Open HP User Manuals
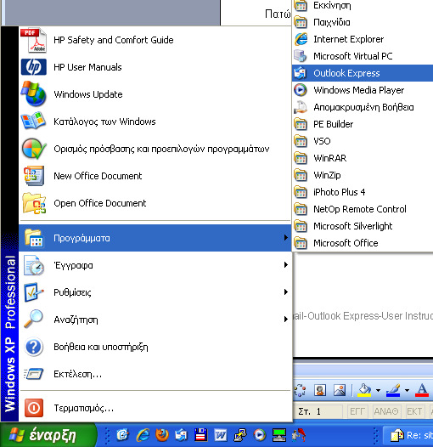The height and width of the screenshot is (447, 433). click(x=155, y=67)
